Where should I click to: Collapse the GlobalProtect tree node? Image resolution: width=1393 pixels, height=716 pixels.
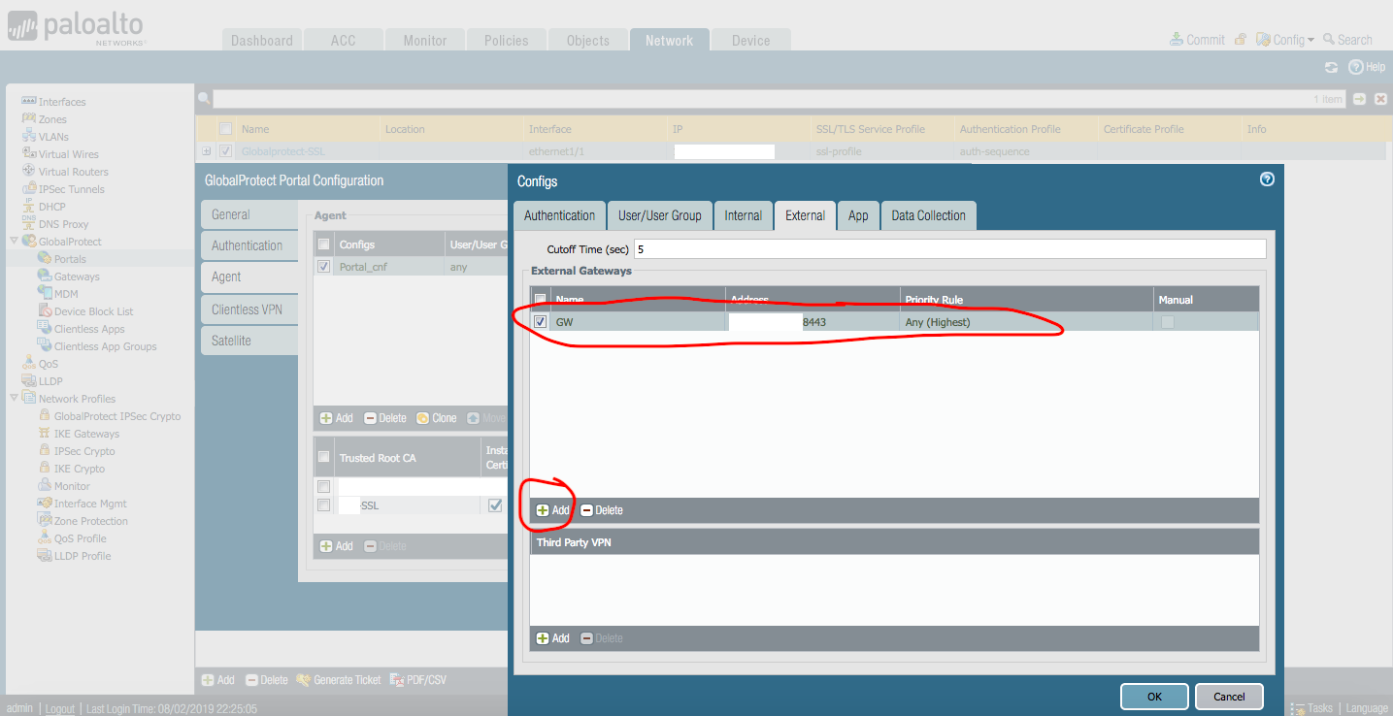tap(14, 242)
